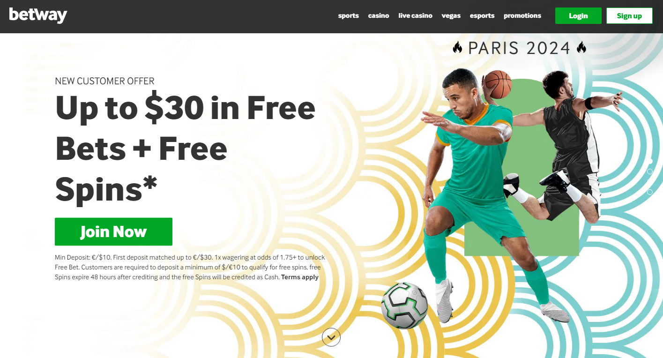Navigate to esports
663x358 pixels.
[482, 15]
